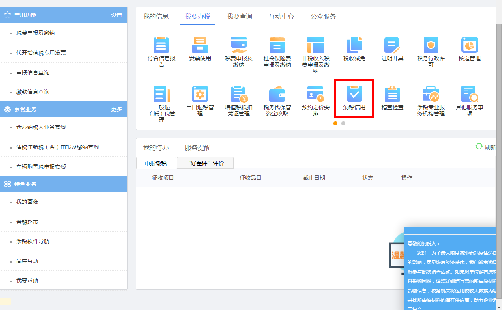Open 税务行政许可 icon
Screen dimensions: 502x311
click(431, 45)
